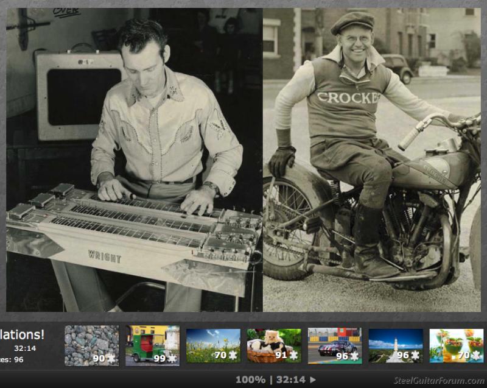Click puzzle piece icon on drinks thumbnail

[477, 355]
